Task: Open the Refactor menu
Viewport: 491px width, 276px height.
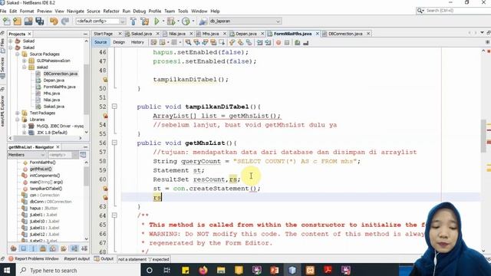Action: tap(111, 11)
